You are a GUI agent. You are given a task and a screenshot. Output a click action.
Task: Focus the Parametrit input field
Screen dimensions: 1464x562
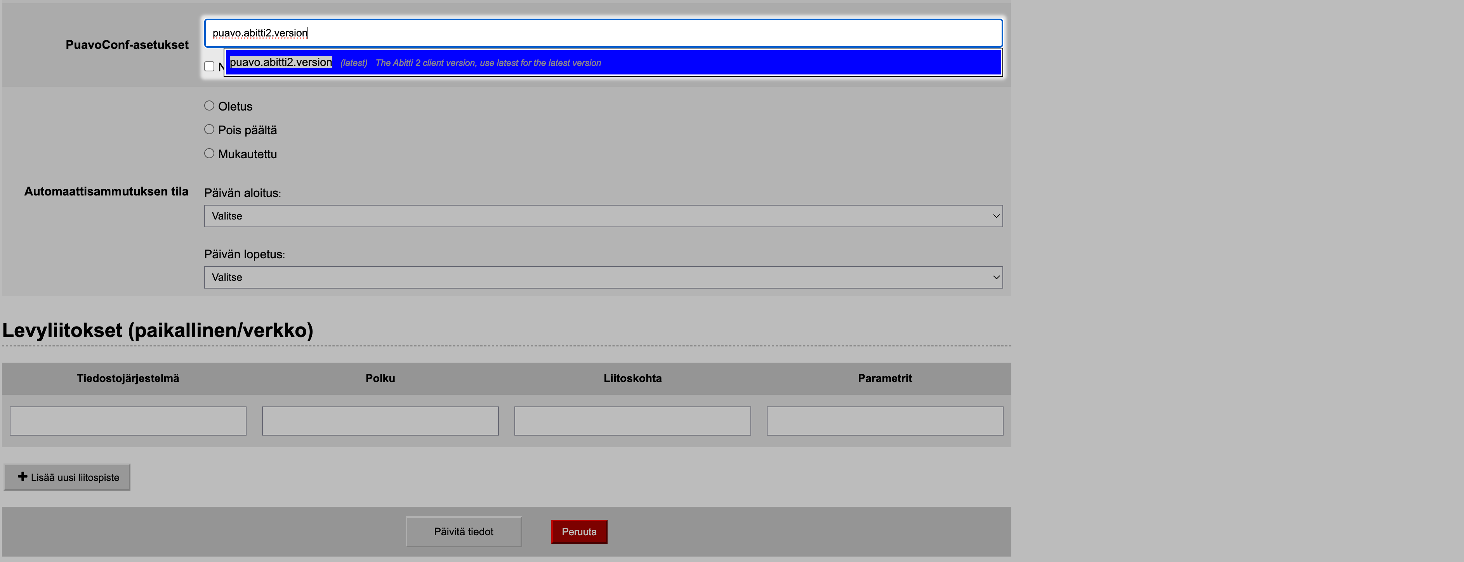coord(884,421)
